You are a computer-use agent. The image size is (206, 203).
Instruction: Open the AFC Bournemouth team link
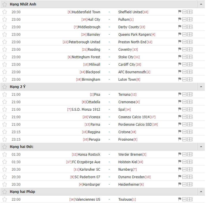pos(132,72)
